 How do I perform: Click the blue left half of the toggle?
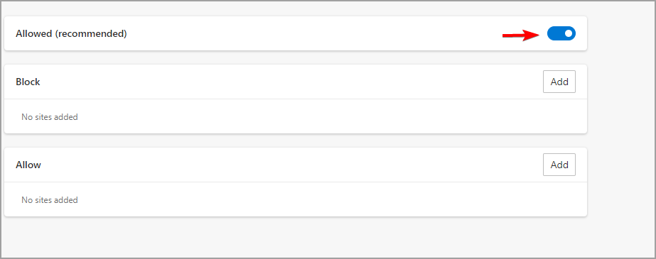click(x=555, y=33)
